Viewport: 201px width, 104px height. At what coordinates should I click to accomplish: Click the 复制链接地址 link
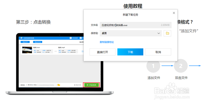[107, 42]
